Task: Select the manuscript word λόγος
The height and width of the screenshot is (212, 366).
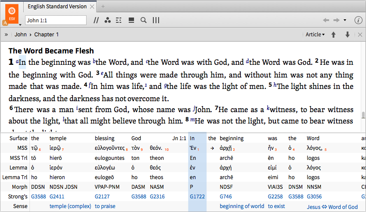Action: tap(315, 148)
